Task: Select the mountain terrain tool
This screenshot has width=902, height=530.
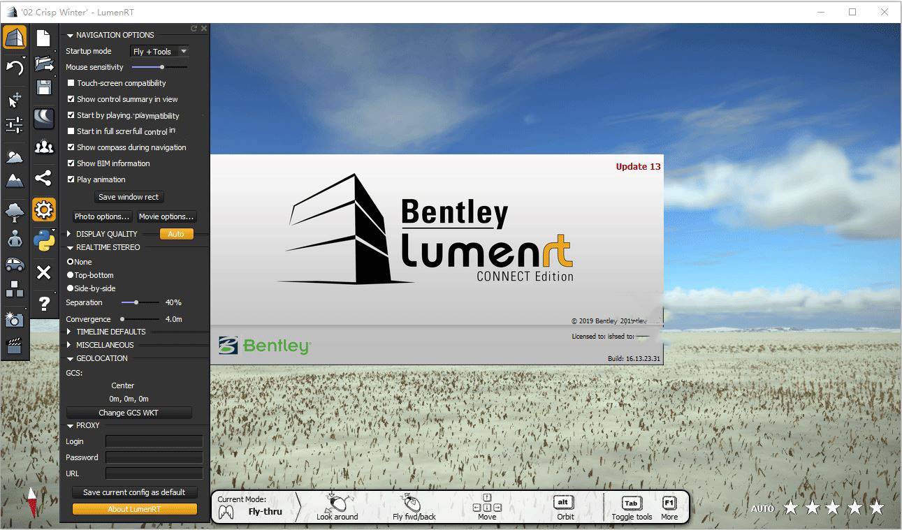Action: pos(15,180)
